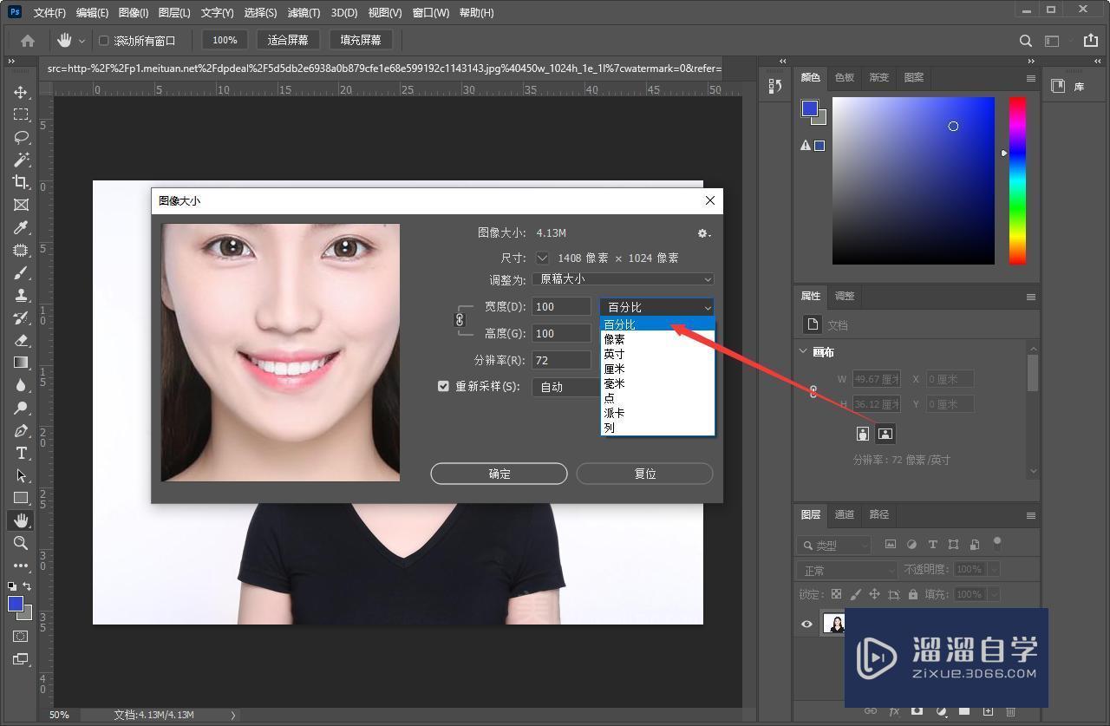Image resolution: width=1110 pixels, height=726 pixels.
Task: Click the 宽度 width input field
Action: [561, 307]
